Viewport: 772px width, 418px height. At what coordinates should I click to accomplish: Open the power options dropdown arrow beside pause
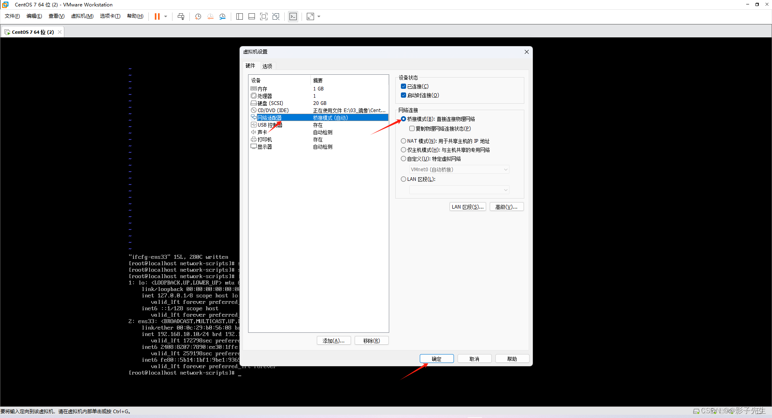point(166,16)
